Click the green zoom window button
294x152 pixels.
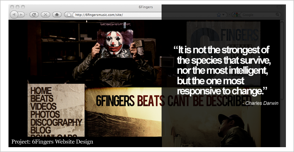click(x=23, y=7)
